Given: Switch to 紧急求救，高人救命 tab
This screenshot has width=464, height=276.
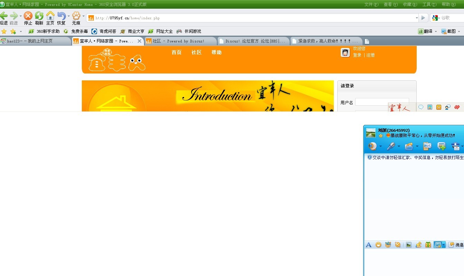Looking at the screenshot, I should coord(327,41).
